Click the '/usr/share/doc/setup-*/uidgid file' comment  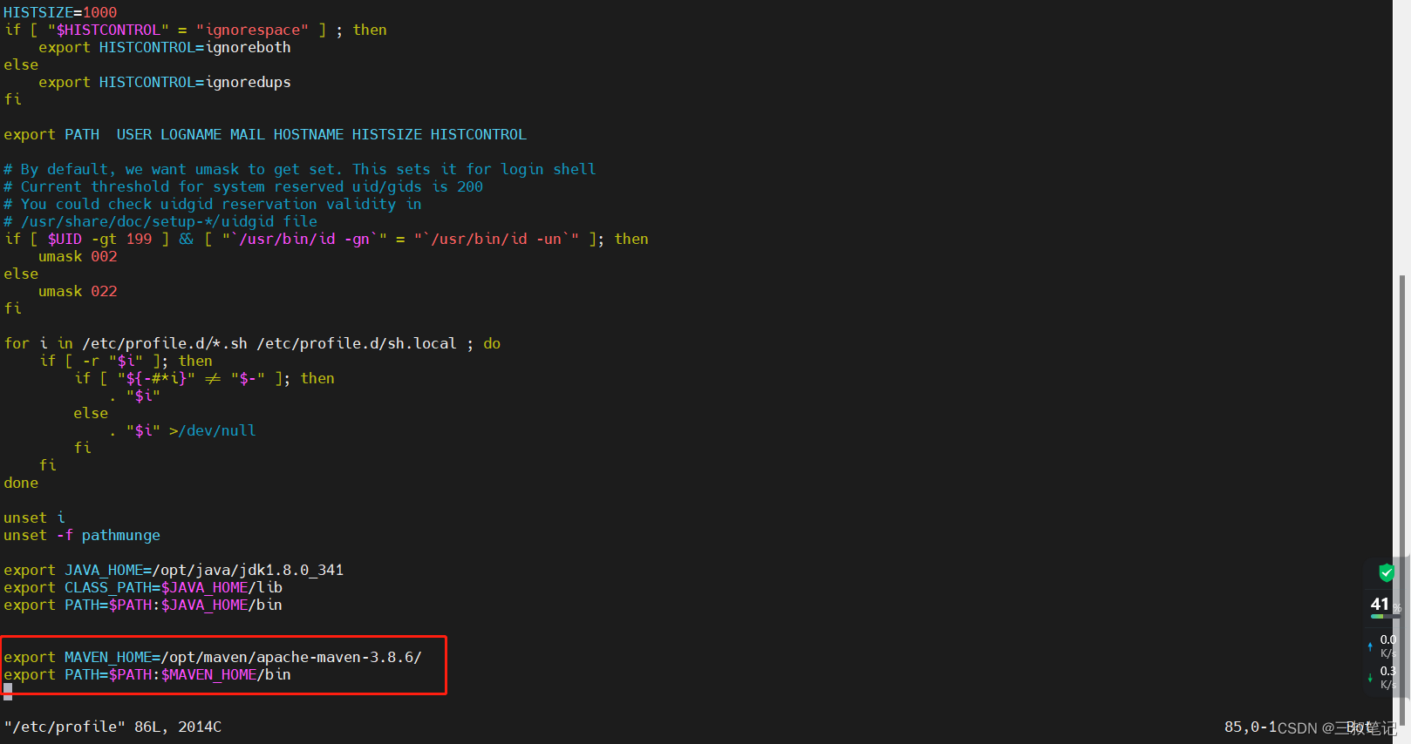[x=160, y=221]
